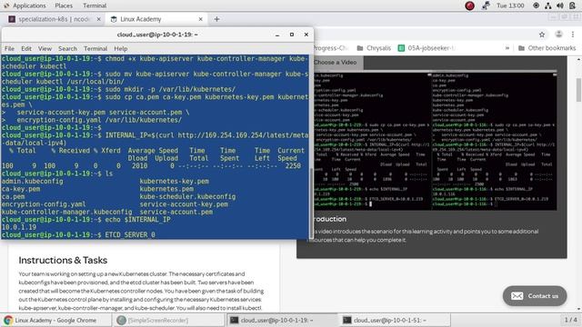This screenshot has width=582, height=327.
Task: Click the battery power icon in tray
Action: pos(572,5)
